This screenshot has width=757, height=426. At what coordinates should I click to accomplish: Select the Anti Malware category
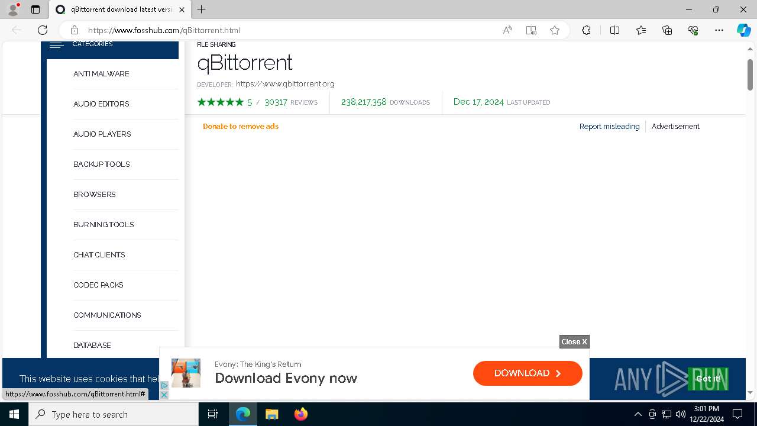tap(101, 74)
